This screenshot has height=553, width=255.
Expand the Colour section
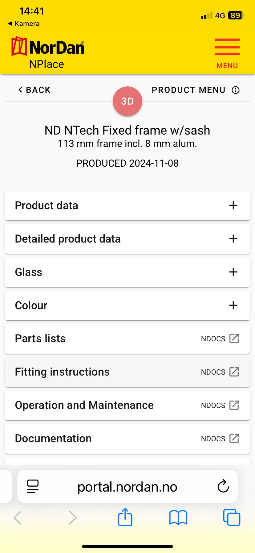pos(233,306)
